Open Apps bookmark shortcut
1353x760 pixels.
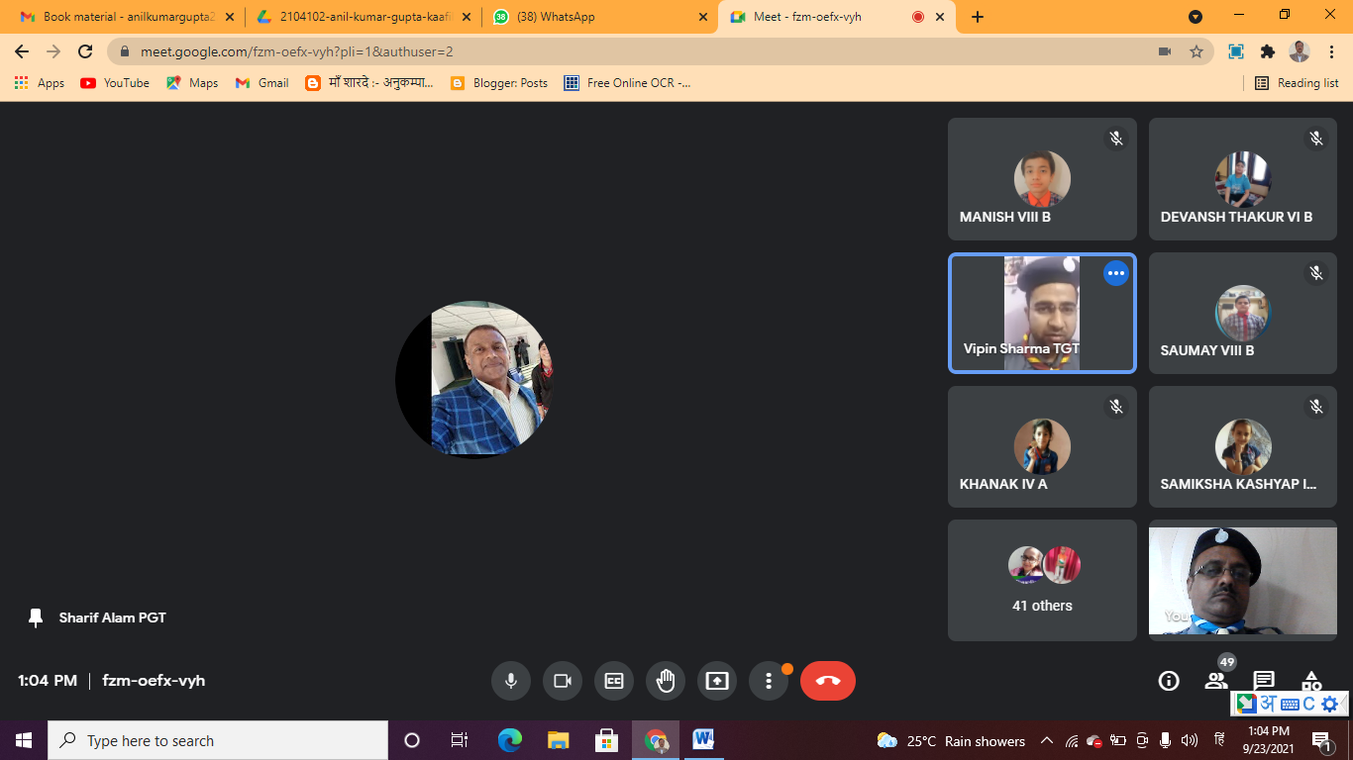tap(40, 83)
